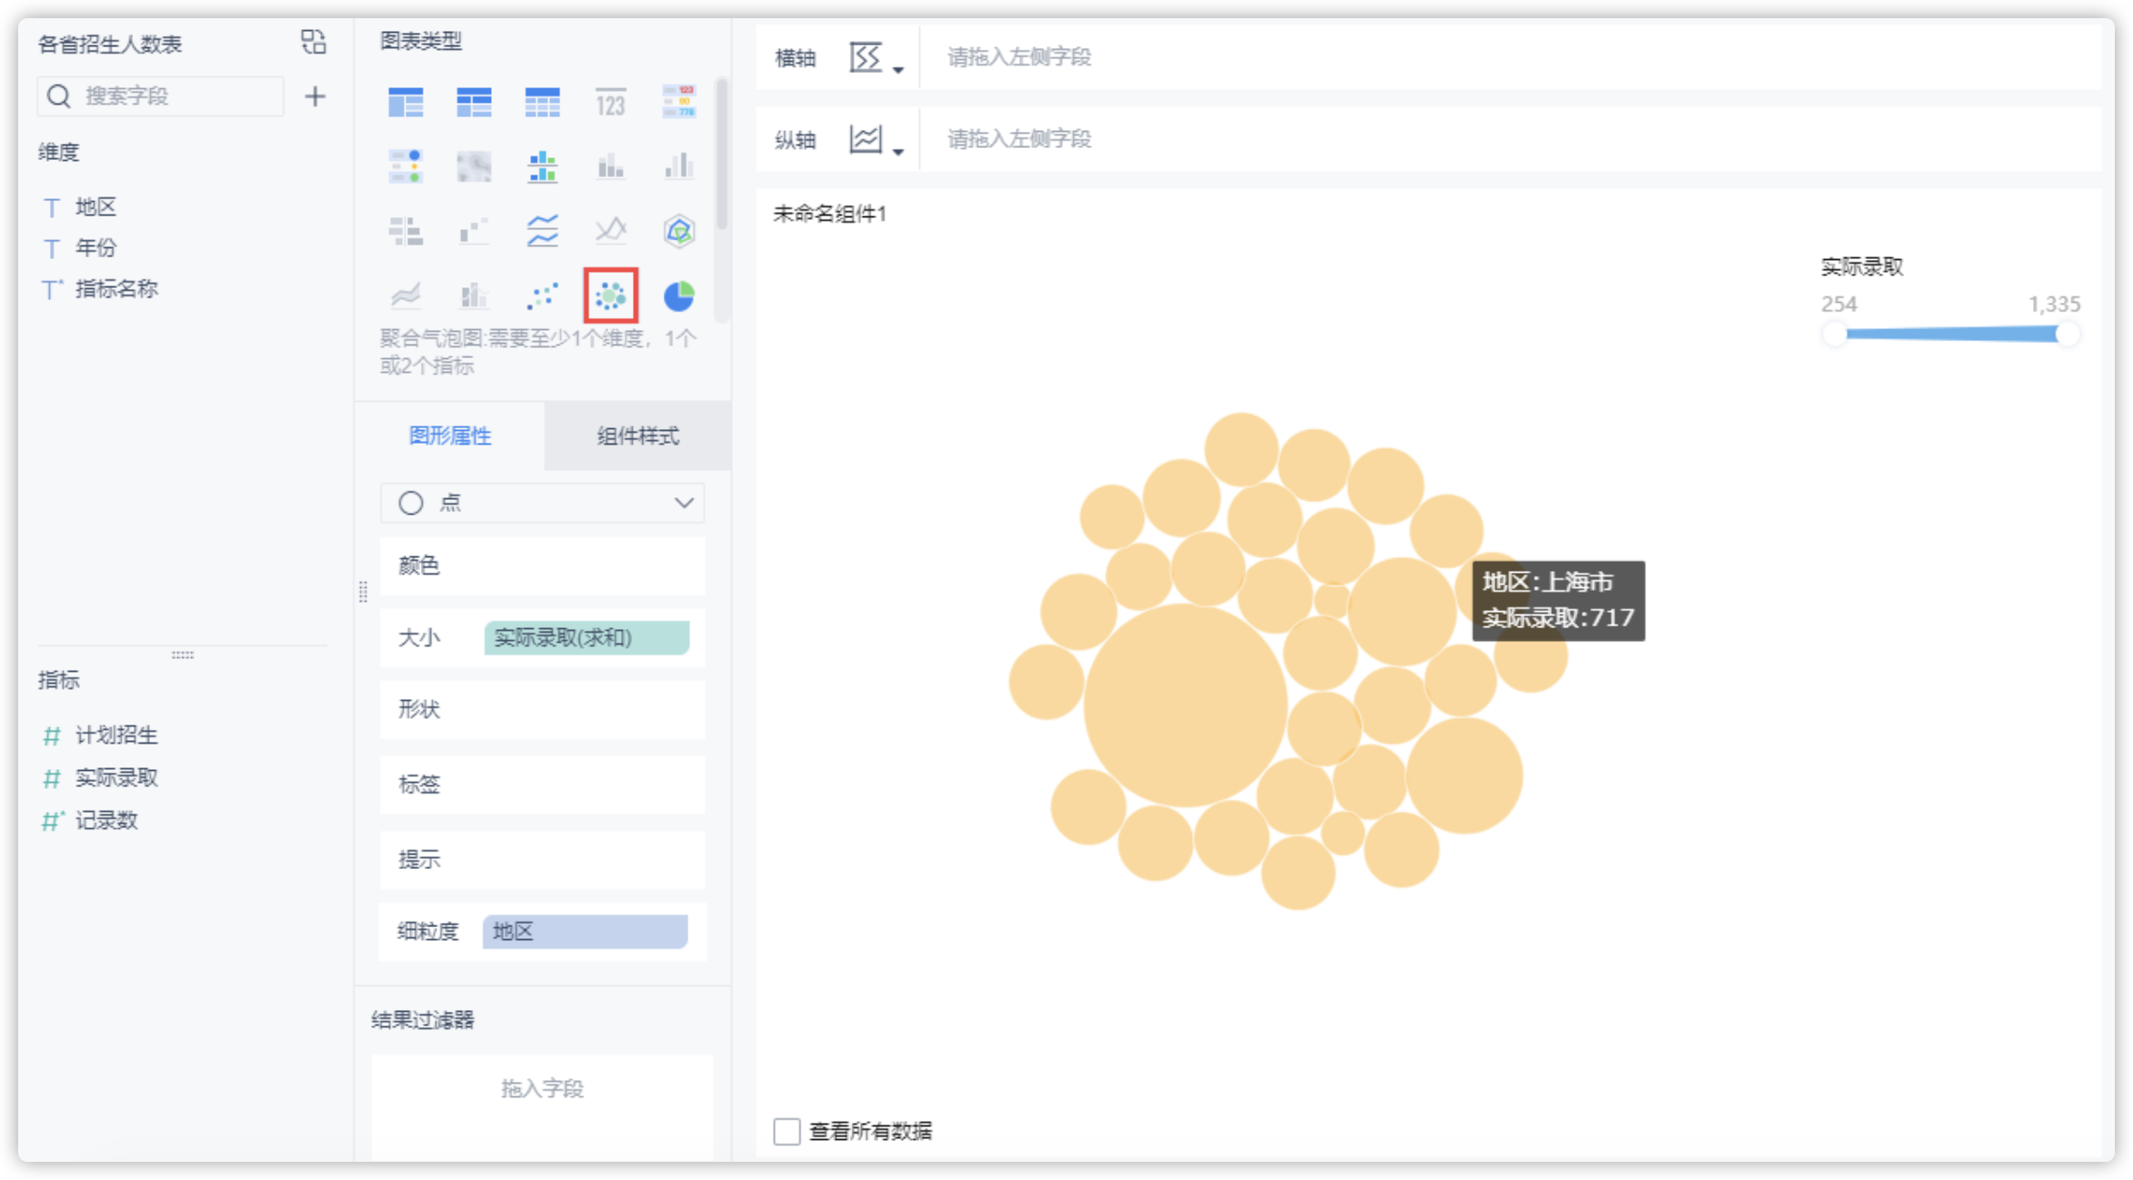Select the cross table chart type
The image size is (2133, 1180).
[x=474, y=102]
